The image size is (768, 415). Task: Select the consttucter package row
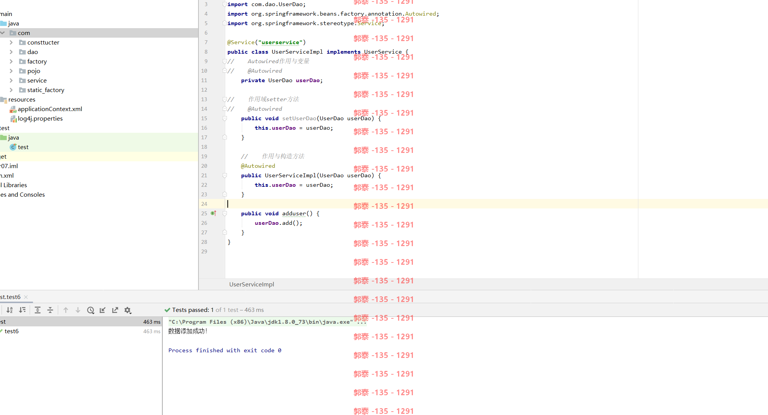(x=99, y=42)
